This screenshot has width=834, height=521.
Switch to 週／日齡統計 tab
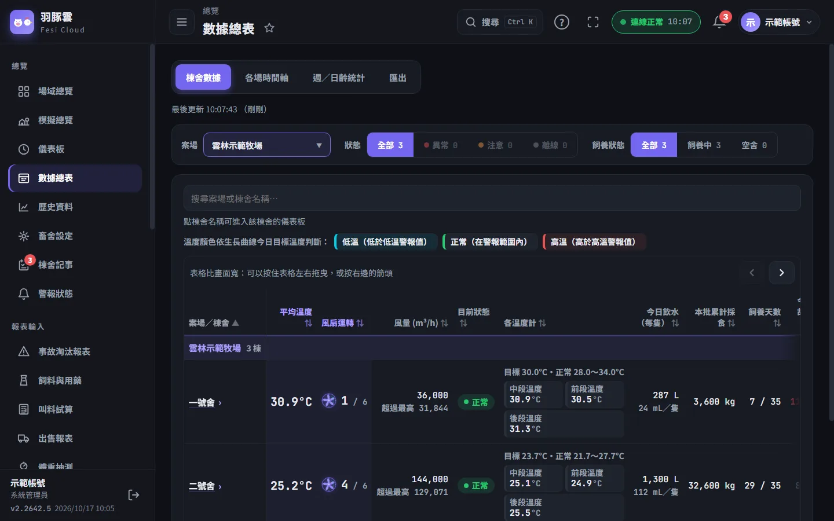[339, 78]
